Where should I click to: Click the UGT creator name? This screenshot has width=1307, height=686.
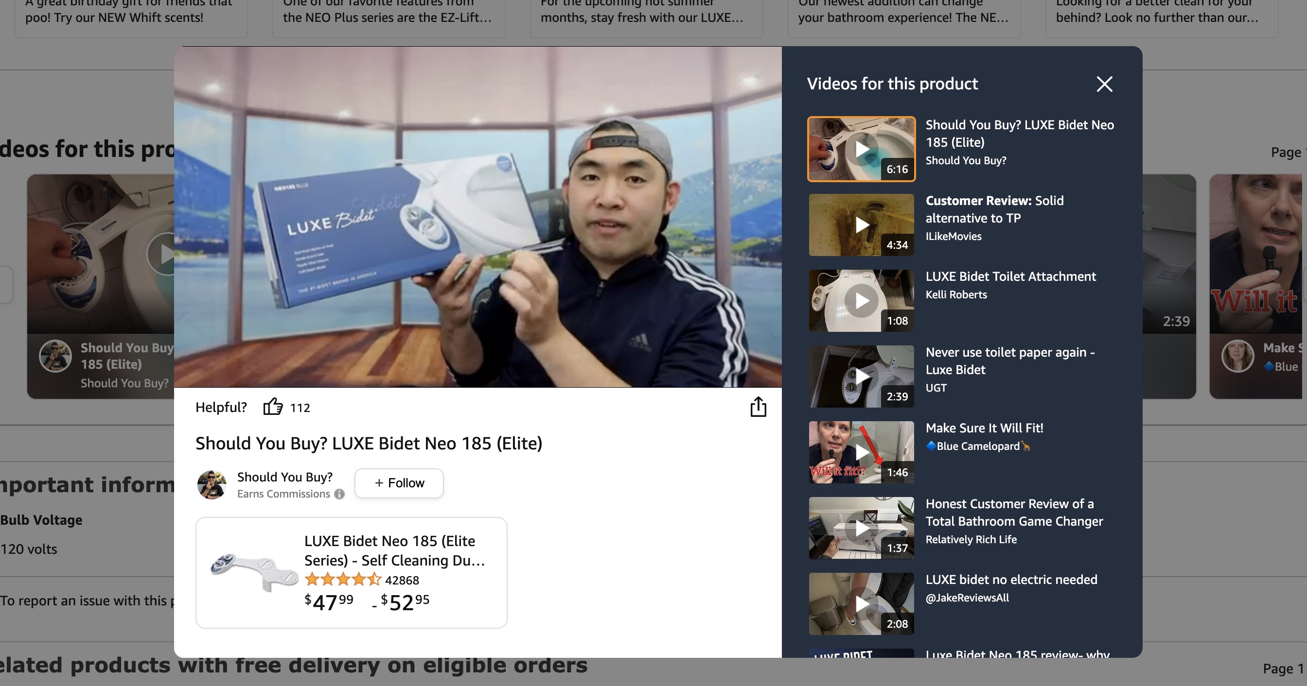click(936, 388)
